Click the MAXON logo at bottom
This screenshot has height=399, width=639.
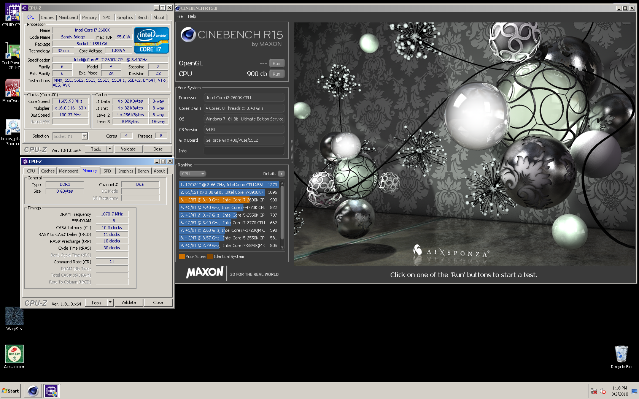point(205,272)
